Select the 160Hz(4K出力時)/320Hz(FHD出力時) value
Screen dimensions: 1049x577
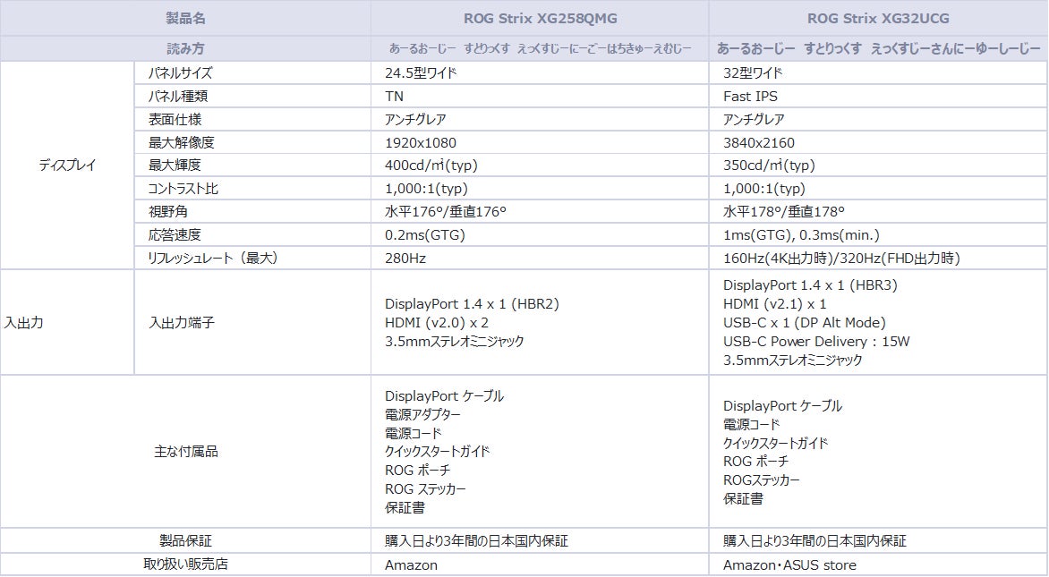point(841,258)
